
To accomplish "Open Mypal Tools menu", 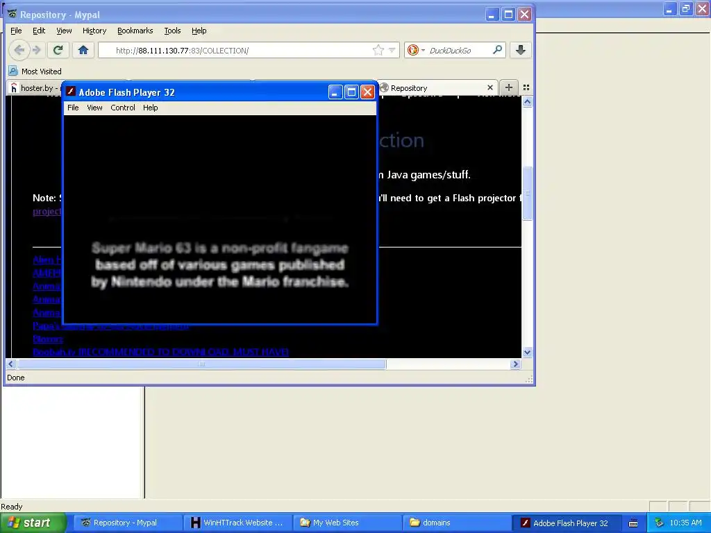I will [172, 31].
